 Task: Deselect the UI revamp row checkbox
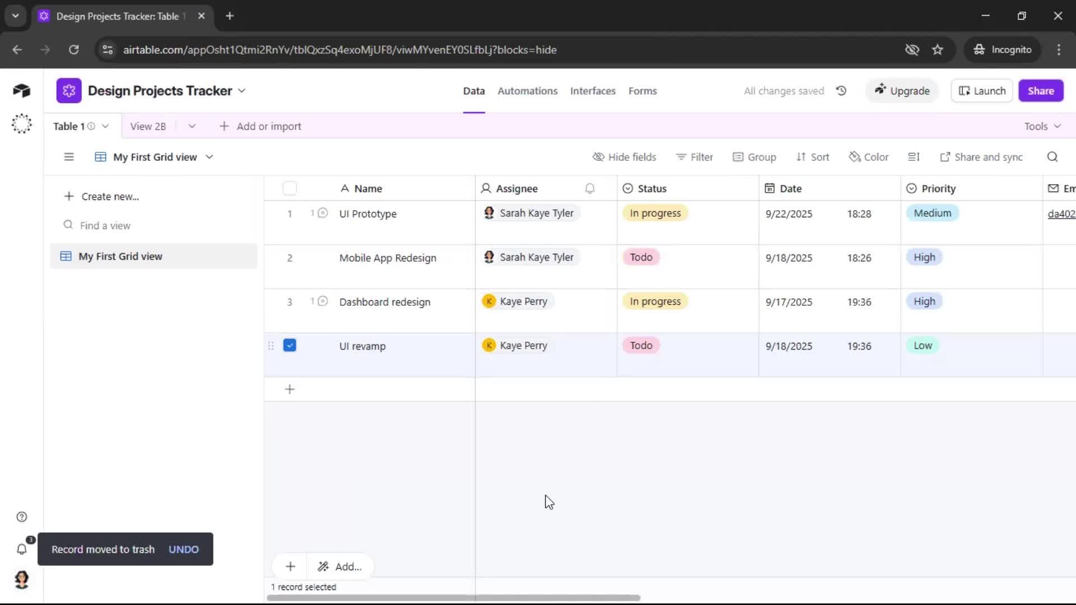(x=290, y=346)
